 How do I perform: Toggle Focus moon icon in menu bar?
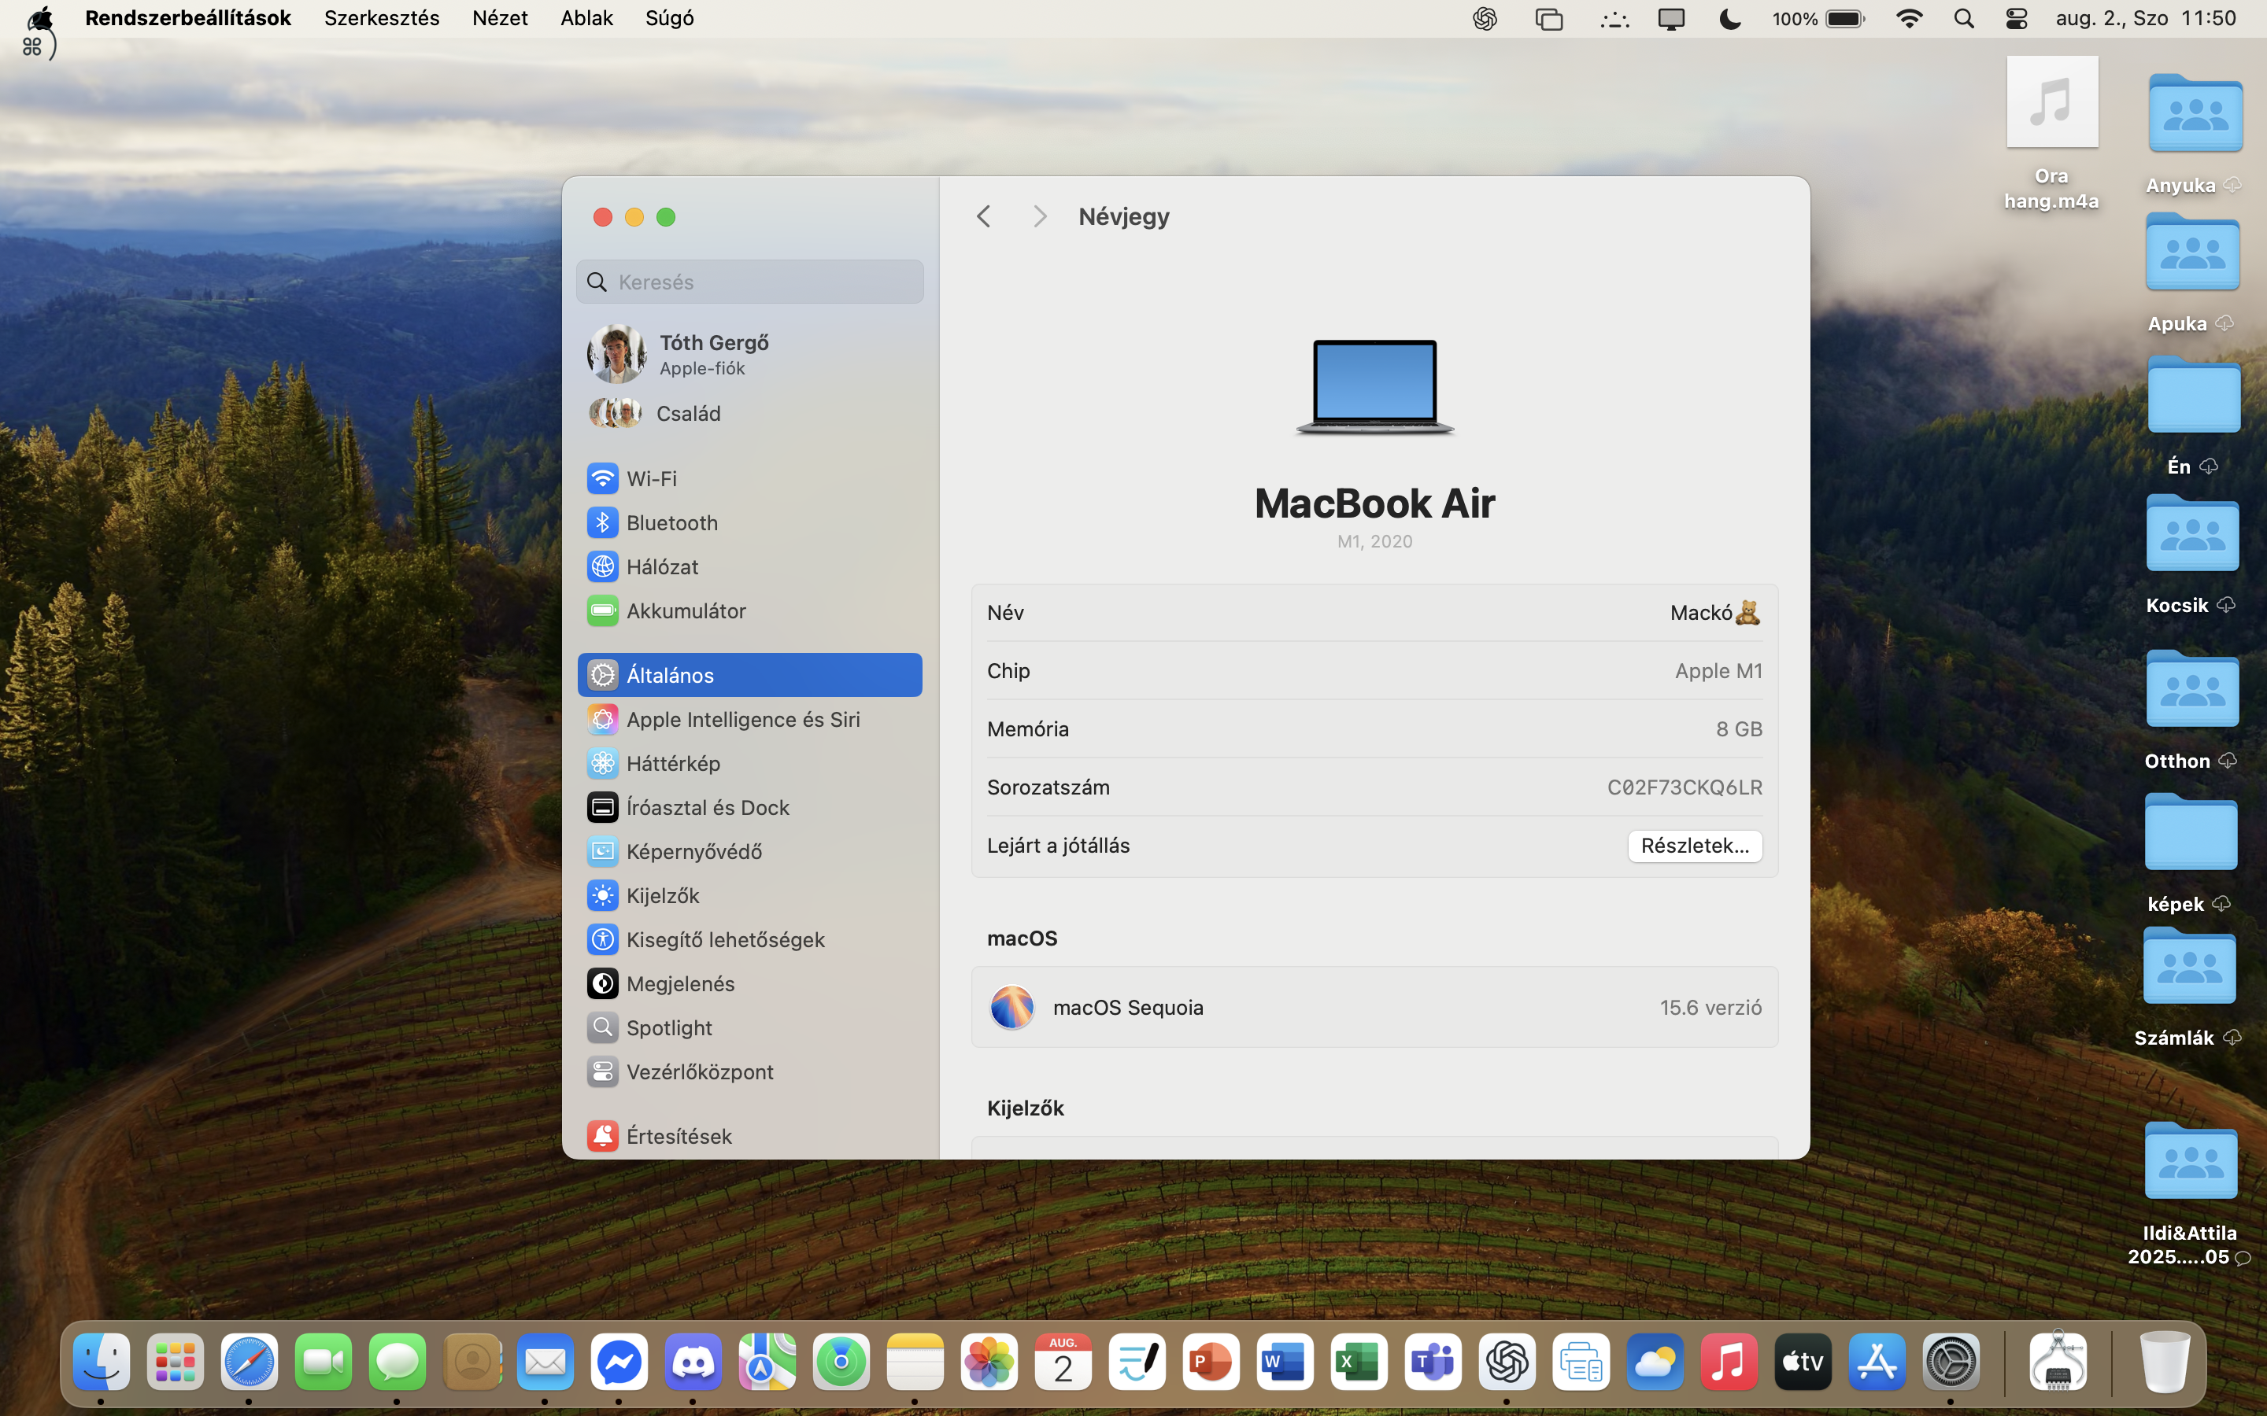1729,19
